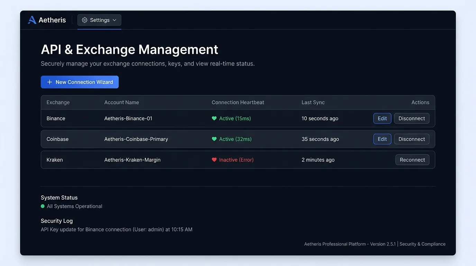
Task: Click the All Systems Operational text
Action: 75,206
